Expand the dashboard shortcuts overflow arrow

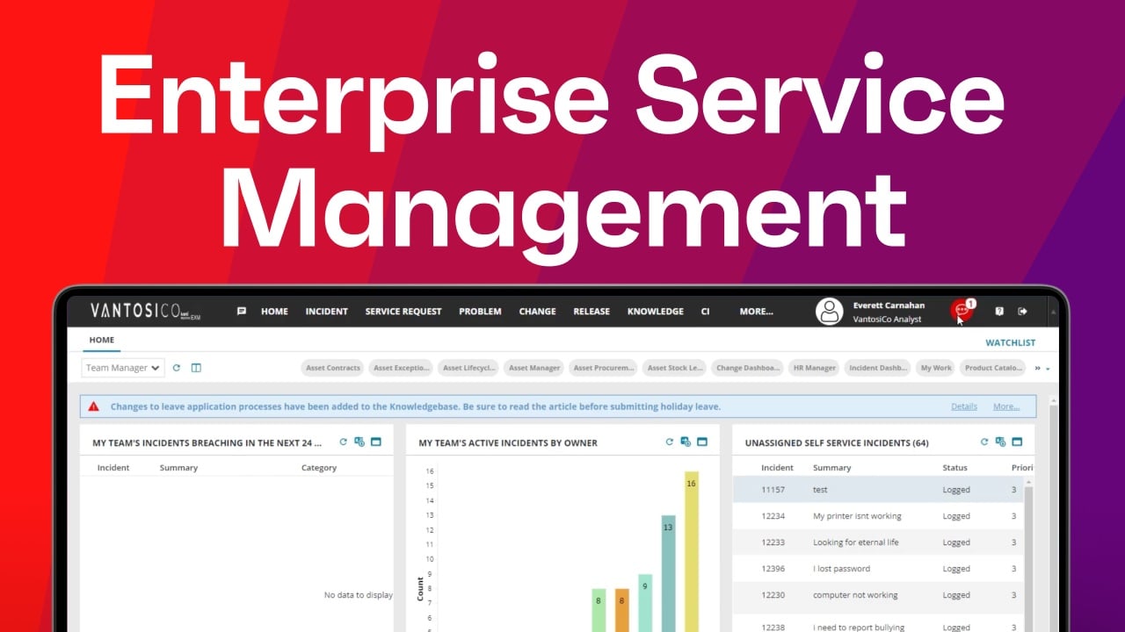coord(1042,369)
